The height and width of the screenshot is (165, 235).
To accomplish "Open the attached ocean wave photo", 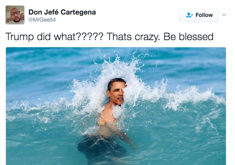I will tap(116, 106).
